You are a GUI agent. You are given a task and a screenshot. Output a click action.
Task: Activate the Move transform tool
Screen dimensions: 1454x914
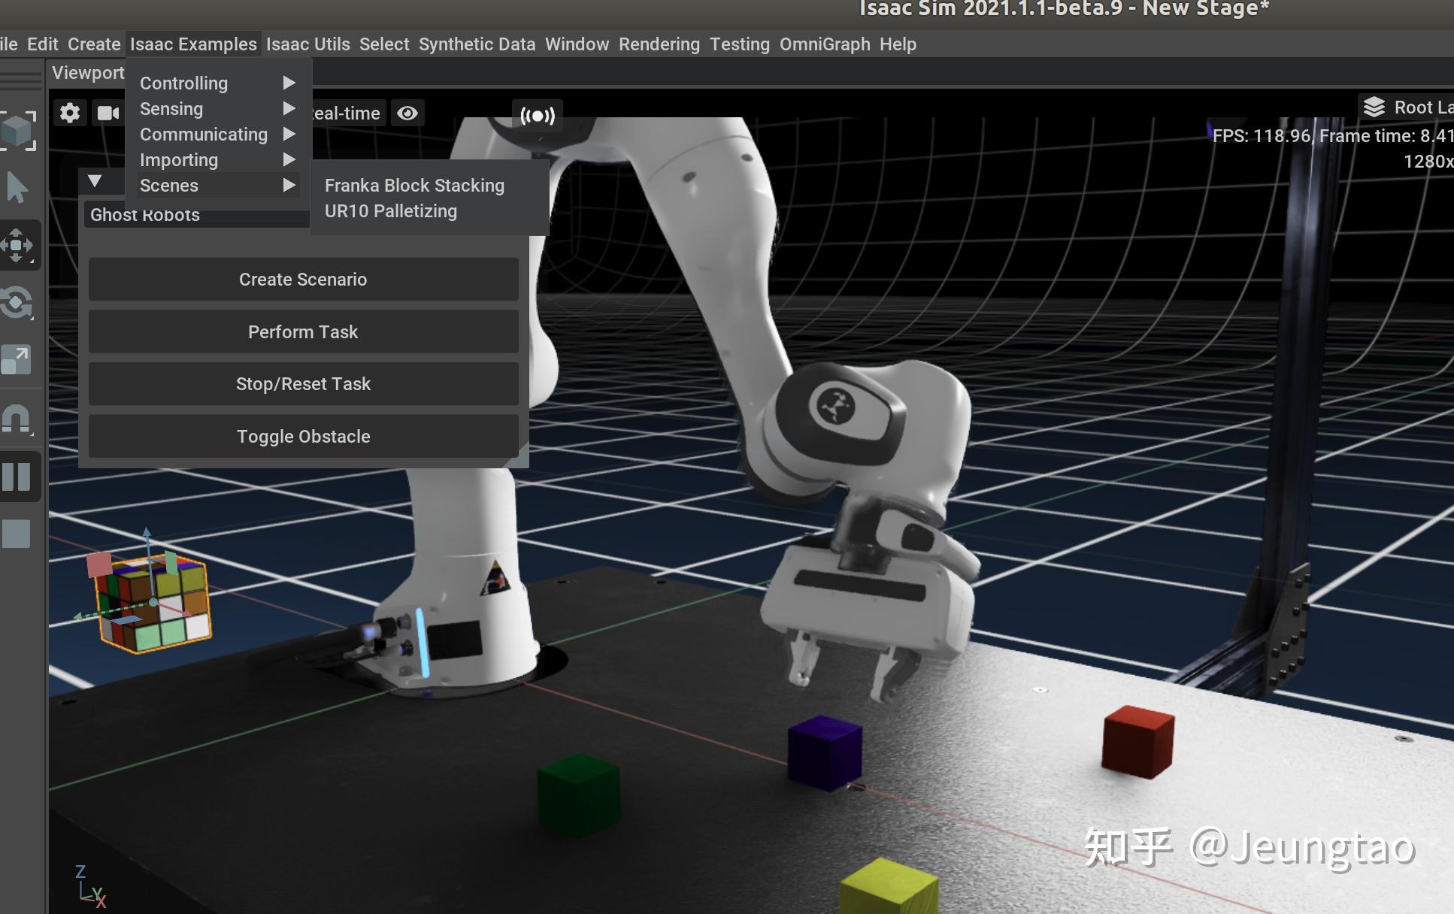(x=17, y=245)
